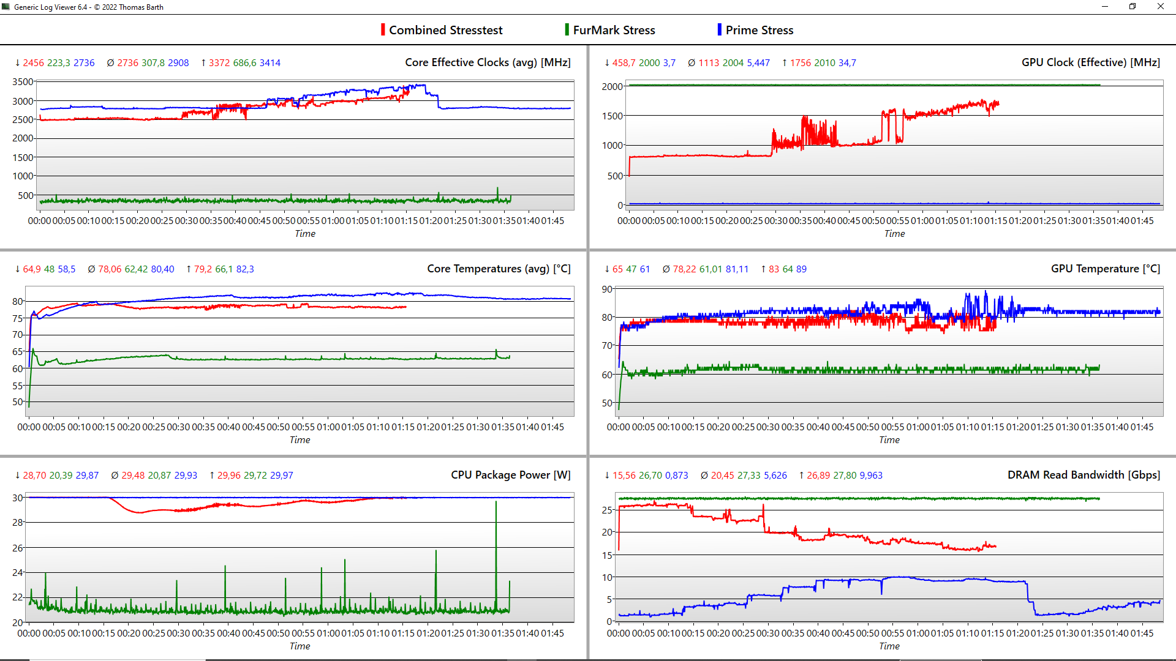Click the app icon in title bar
This screenshot has height=661, width=1176.
[6, 7]
